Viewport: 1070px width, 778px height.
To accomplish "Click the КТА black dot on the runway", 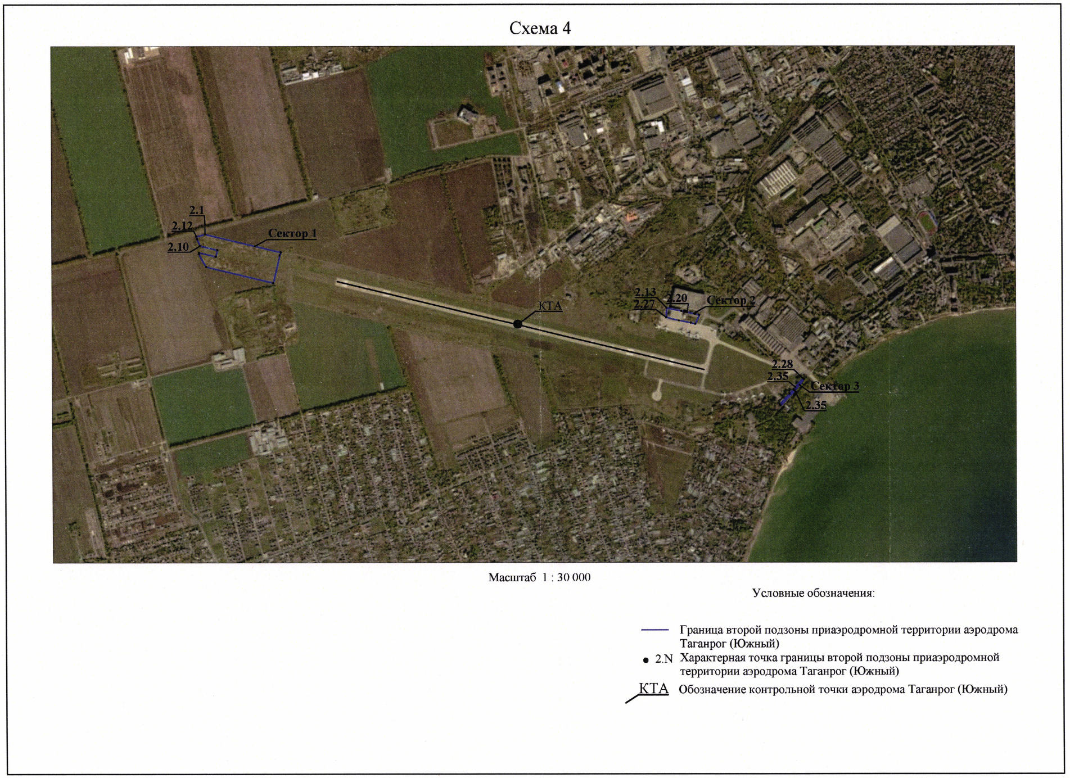I will 517,324.
